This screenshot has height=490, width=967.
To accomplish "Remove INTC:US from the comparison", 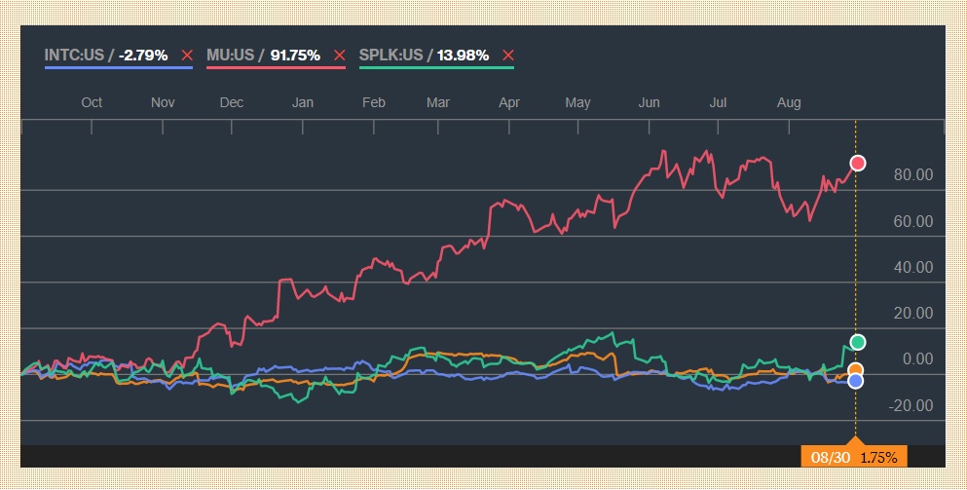I will 186,56.
